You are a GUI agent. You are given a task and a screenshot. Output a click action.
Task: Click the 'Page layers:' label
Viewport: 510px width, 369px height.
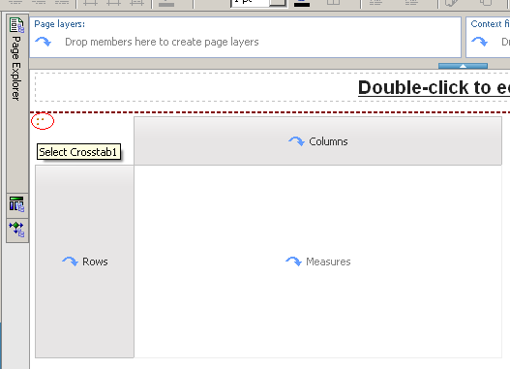pyautogui.click(x=60, y=24)
